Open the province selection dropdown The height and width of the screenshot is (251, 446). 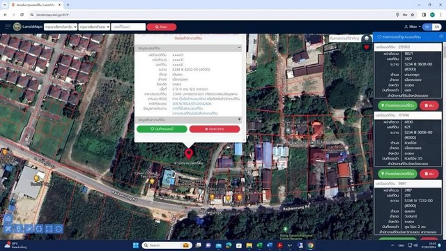[61, 26]
